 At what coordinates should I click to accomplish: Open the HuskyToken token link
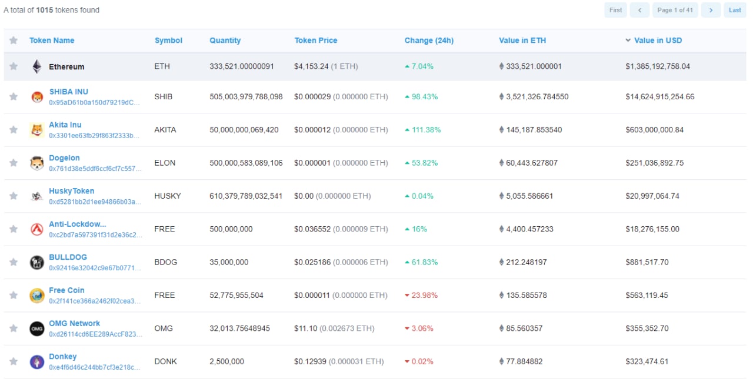(71, 191)
